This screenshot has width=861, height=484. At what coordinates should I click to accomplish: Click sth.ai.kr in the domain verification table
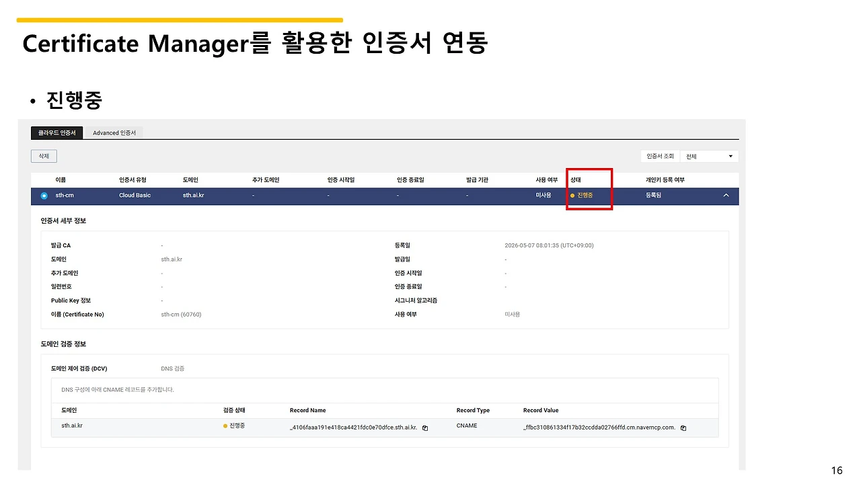(x=72, y=426)
